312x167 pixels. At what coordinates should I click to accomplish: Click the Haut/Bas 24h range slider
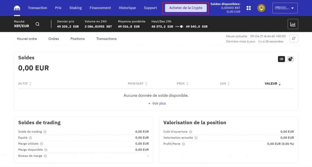pos(179,27)
